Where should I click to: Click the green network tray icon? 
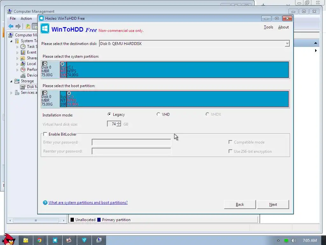[x=286, y=241]
